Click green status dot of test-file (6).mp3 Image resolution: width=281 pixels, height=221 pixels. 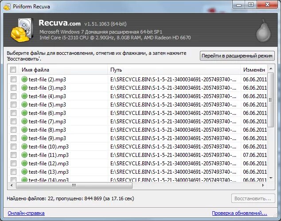[x=24, y=113]
